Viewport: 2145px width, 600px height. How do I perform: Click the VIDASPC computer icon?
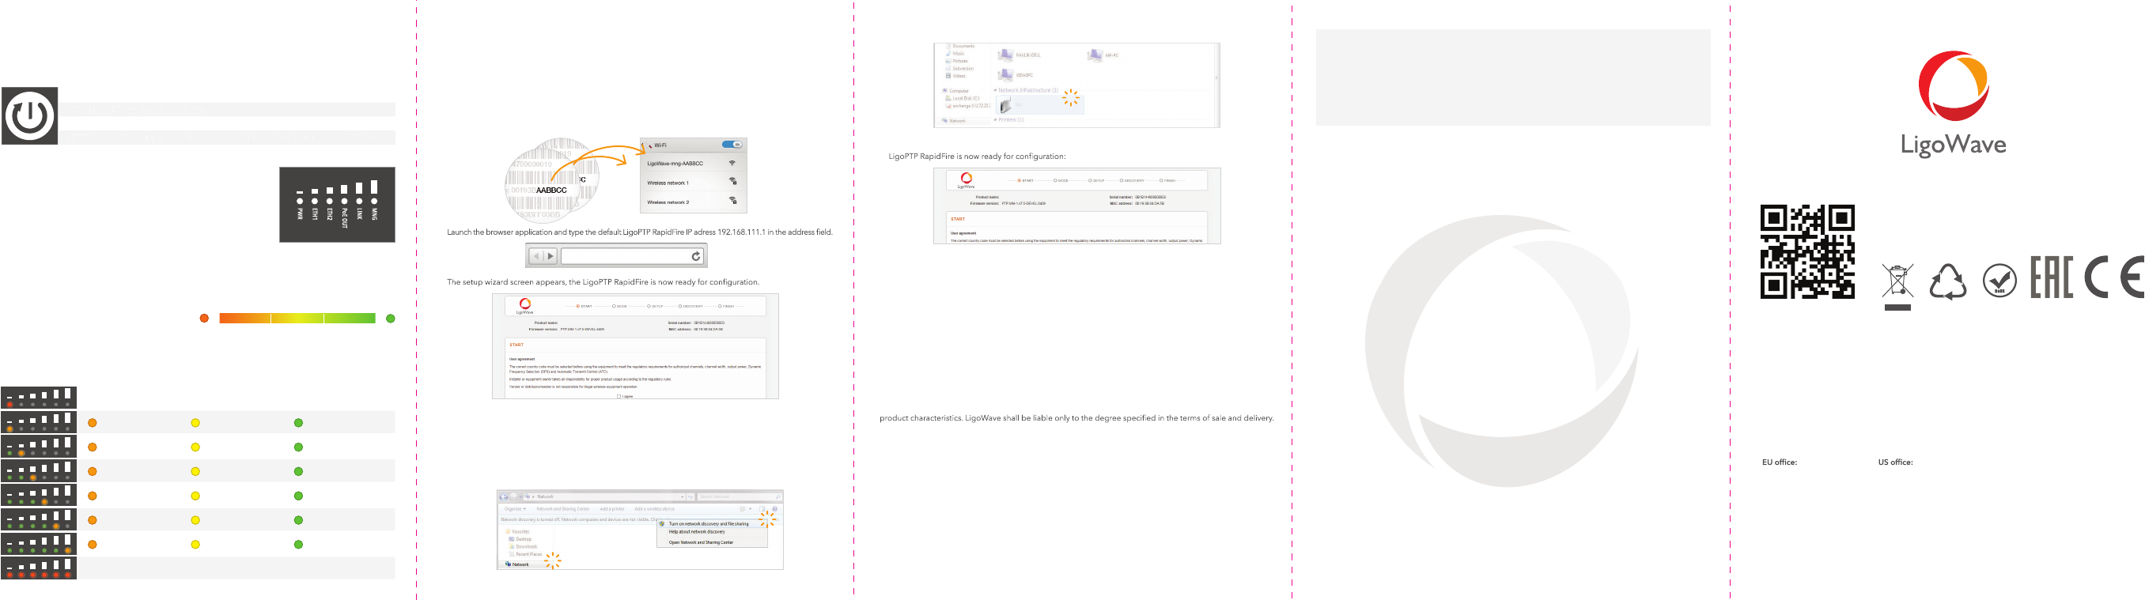click(1005, 75)
